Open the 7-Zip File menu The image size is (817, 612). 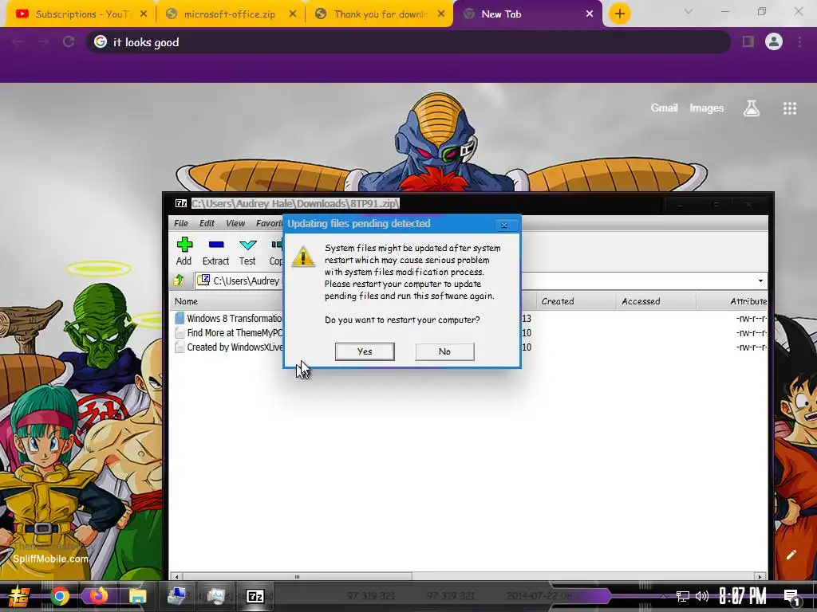(x=181, y=223)
